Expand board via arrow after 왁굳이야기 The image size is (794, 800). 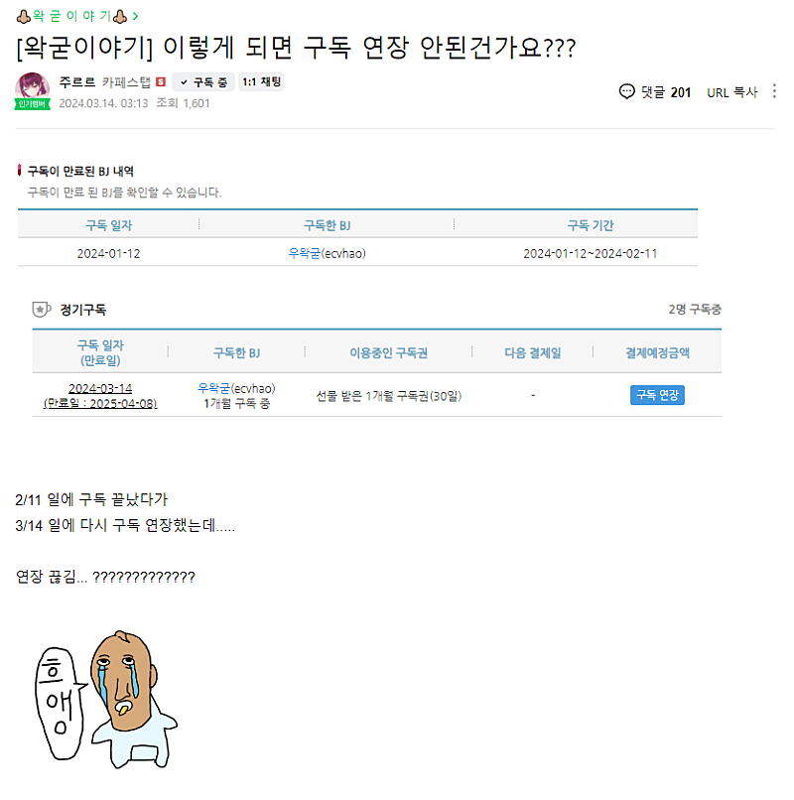[x=135, y=16]
